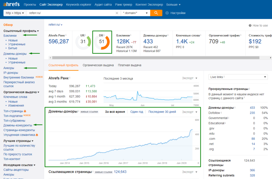
Task: Click the right arrow of the horizontal scrollbar
Action: [x=271, y=58]
